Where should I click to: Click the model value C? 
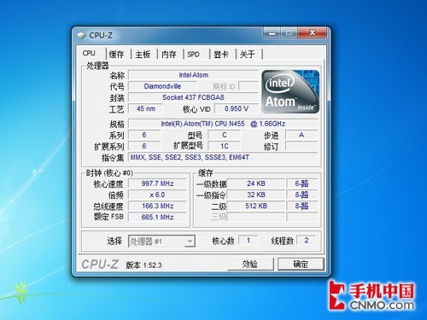pyautogui.click(x=225, y=135)
